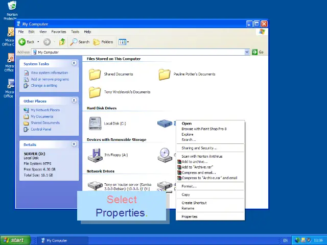Viewport: 327px width, 245px height.
Task: Select Pauline Potter's Documents folder icon
Action: click(x=165, y=75)
